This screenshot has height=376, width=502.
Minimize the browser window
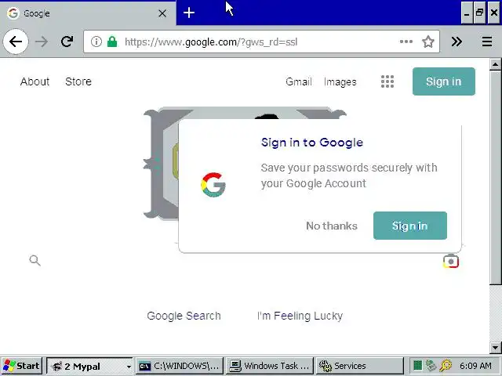pyautogui.click(x=467, y=13)
